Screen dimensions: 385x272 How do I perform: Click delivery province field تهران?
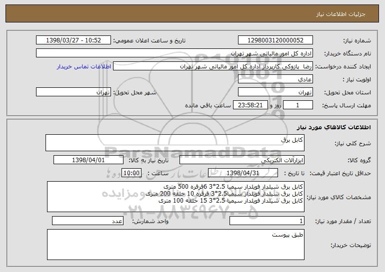coord(275,92)
